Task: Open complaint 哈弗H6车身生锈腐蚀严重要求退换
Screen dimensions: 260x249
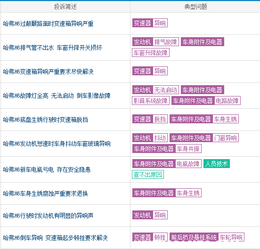Action: coord(45,193)
